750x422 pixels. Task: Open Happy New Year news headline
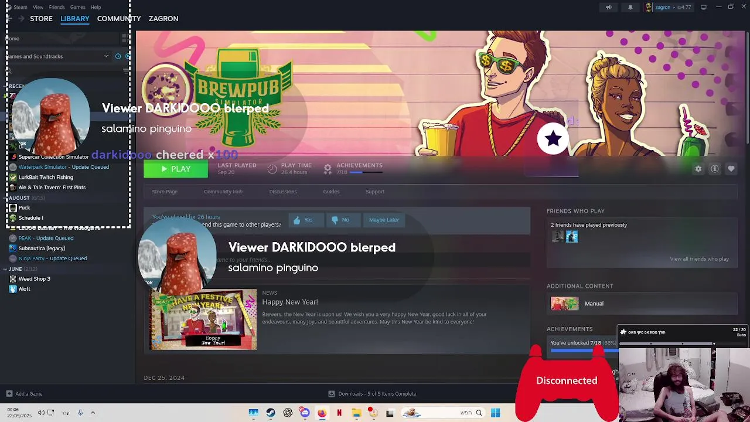[x=290, y=302]
